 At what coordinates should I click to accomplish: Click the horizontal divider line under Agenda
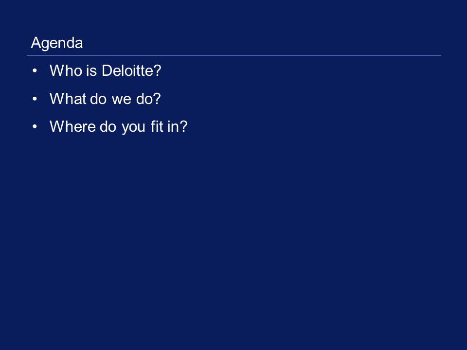234,55
